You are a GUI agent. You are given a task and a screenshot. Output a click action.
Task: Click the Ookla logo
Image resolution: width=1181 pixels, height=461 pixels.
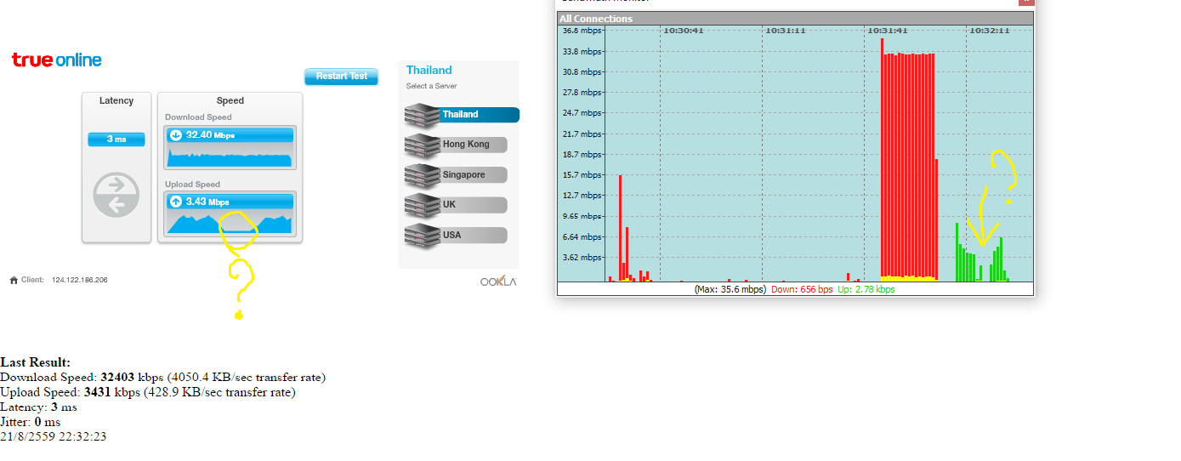(497, 282)
